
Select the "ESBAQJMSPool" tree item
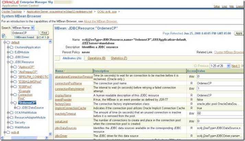click(x=30, y=82)
